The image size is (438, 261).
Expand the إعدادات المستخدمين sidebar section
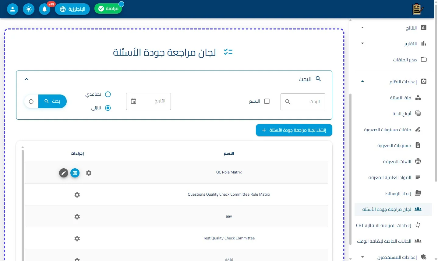coord(362,257)
